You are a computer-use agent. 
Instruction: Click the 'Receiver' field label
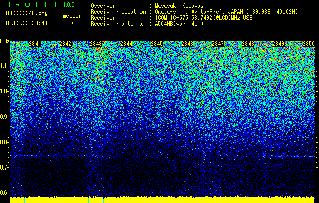click(103, 18)
